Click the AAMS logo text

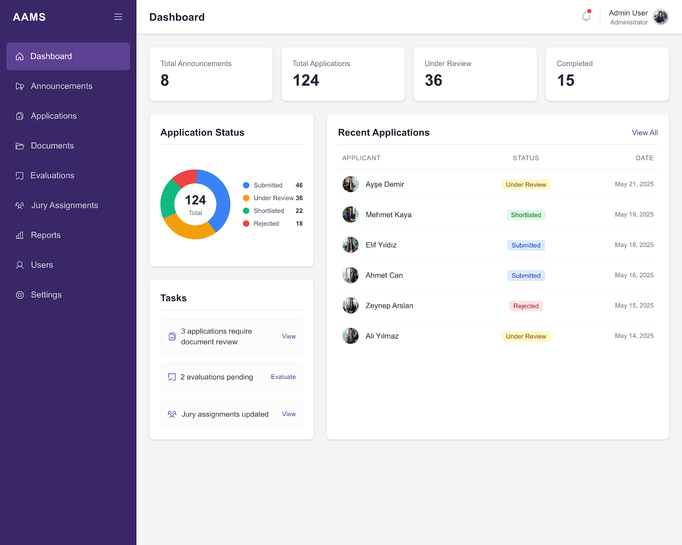tap(29, 17)
